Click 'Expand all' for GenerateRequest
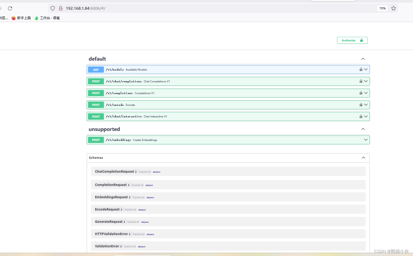This screenshot has height=256, width=413. click(x=133, y=222)
